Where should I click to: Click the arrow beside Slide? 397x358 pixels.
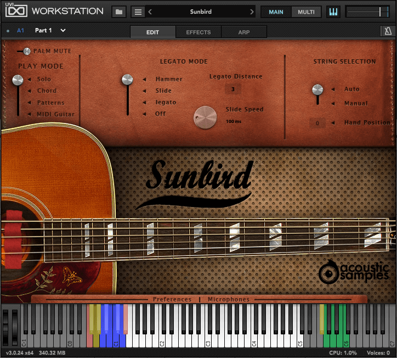pyautogui.click(x=144, y=91)
